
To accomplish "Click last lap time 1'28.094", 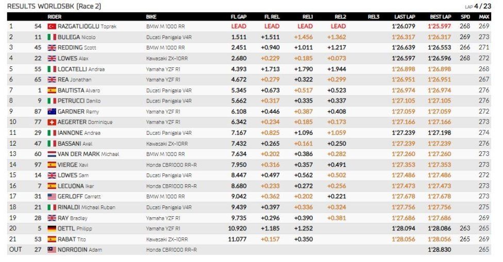I will click(403, 229).
